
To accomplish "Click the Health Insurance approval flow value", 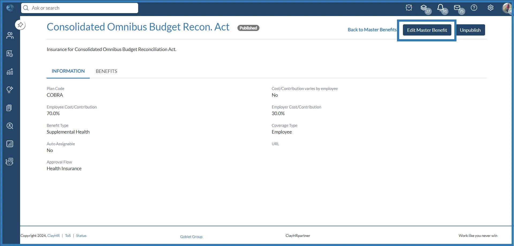I will (64, 169).
